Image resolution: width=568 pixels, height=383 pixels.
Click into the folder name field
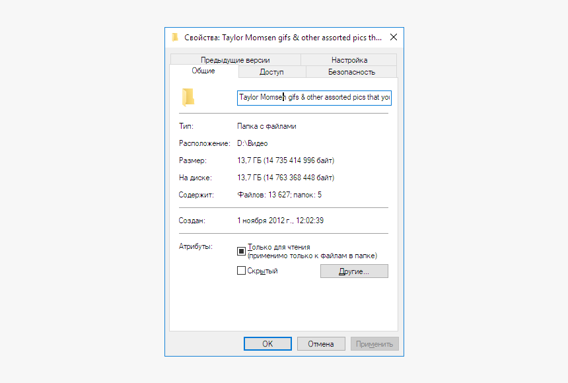tap(314, 98)
